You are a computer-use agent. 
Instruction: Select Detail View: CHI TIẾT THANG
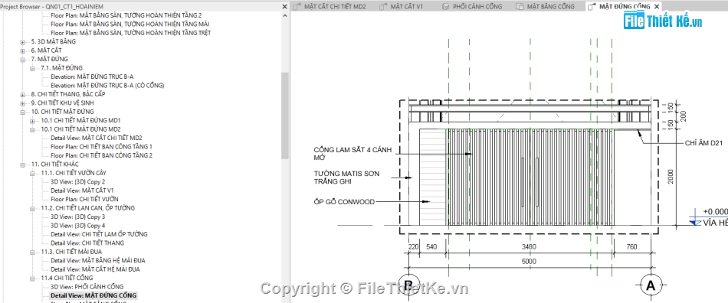click(x=87, y=243)
